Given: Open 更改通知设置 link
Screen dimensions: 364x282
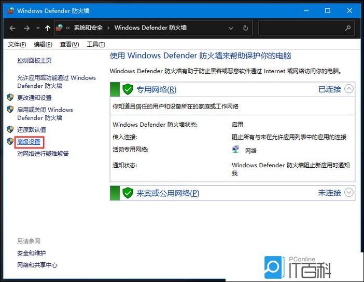Looking at the screenshot, I should pyautogui.click(x=34, y=98).
